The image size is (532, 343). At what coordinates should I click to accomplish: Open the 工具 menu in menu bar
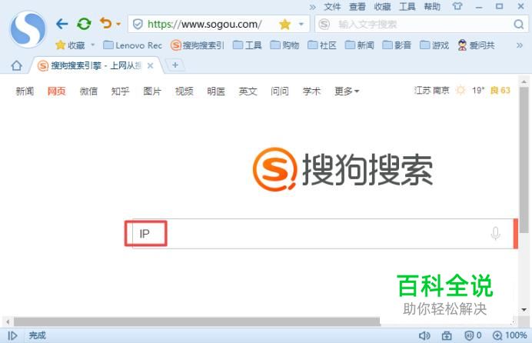point(407,6)
